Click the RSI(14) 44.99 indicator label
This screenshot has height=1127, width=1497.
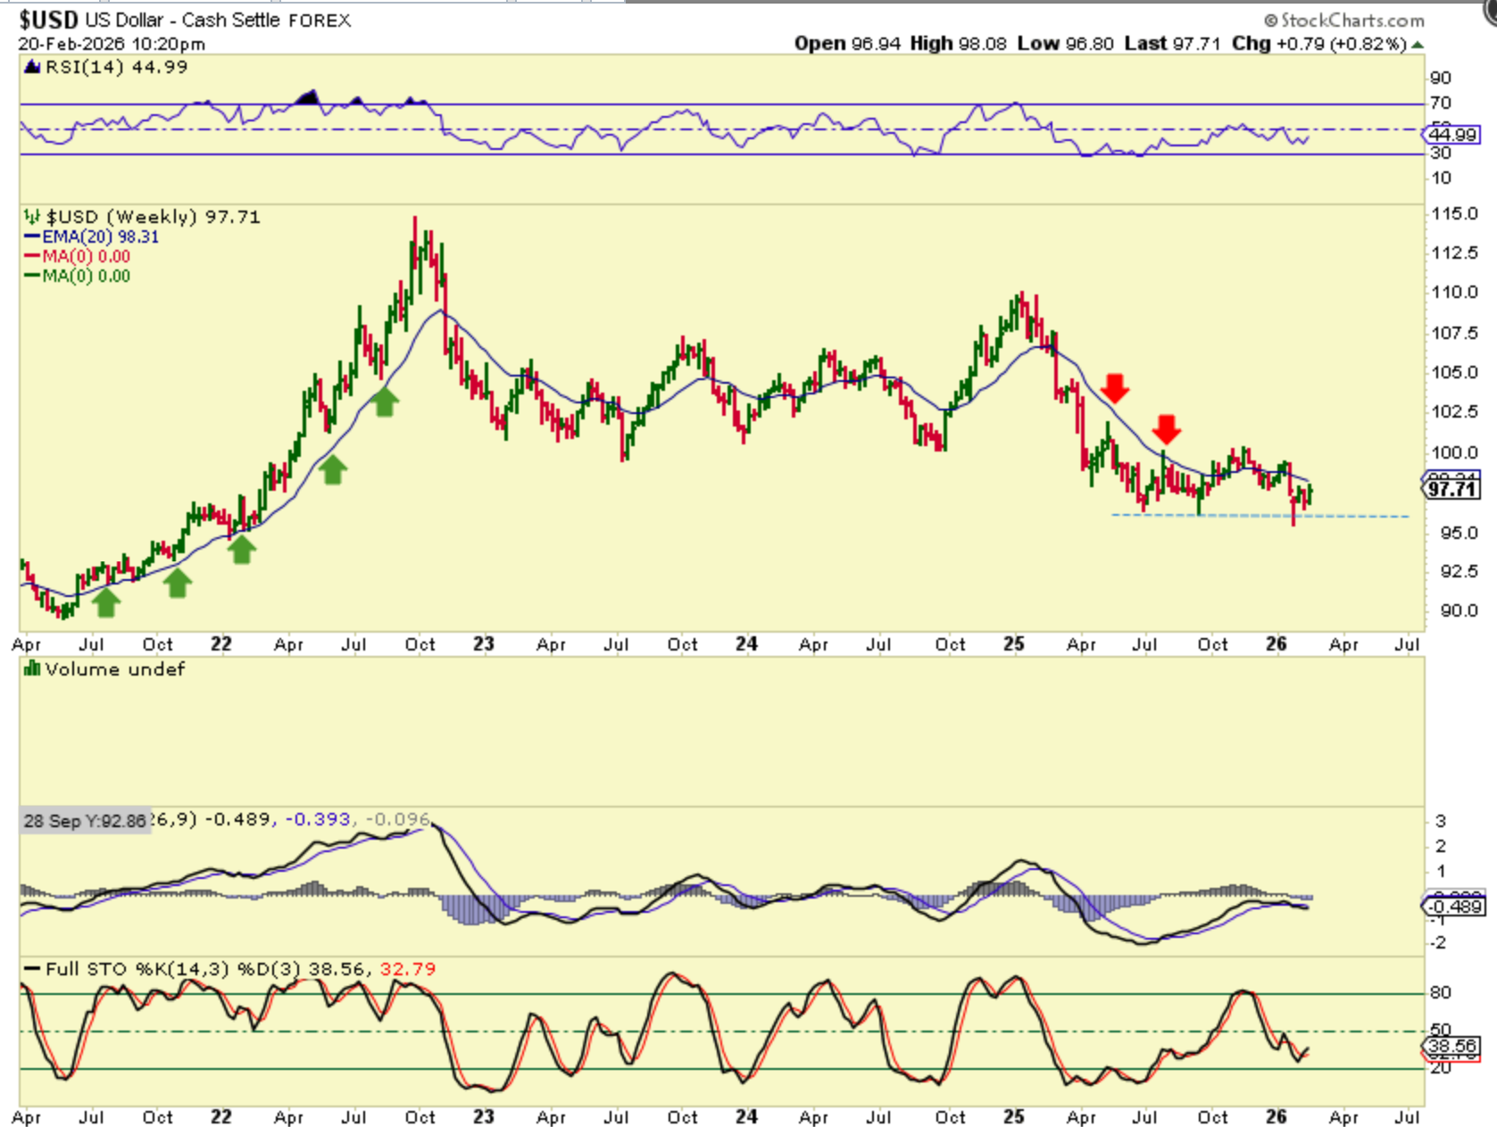(x=116, y=67)
